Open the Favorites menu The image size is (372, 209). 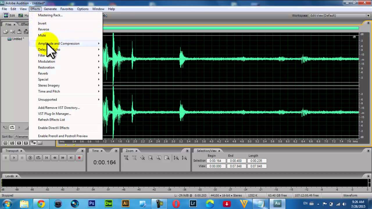(67, 9)
